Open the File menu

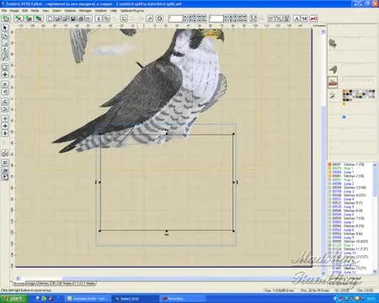[4, 11]
